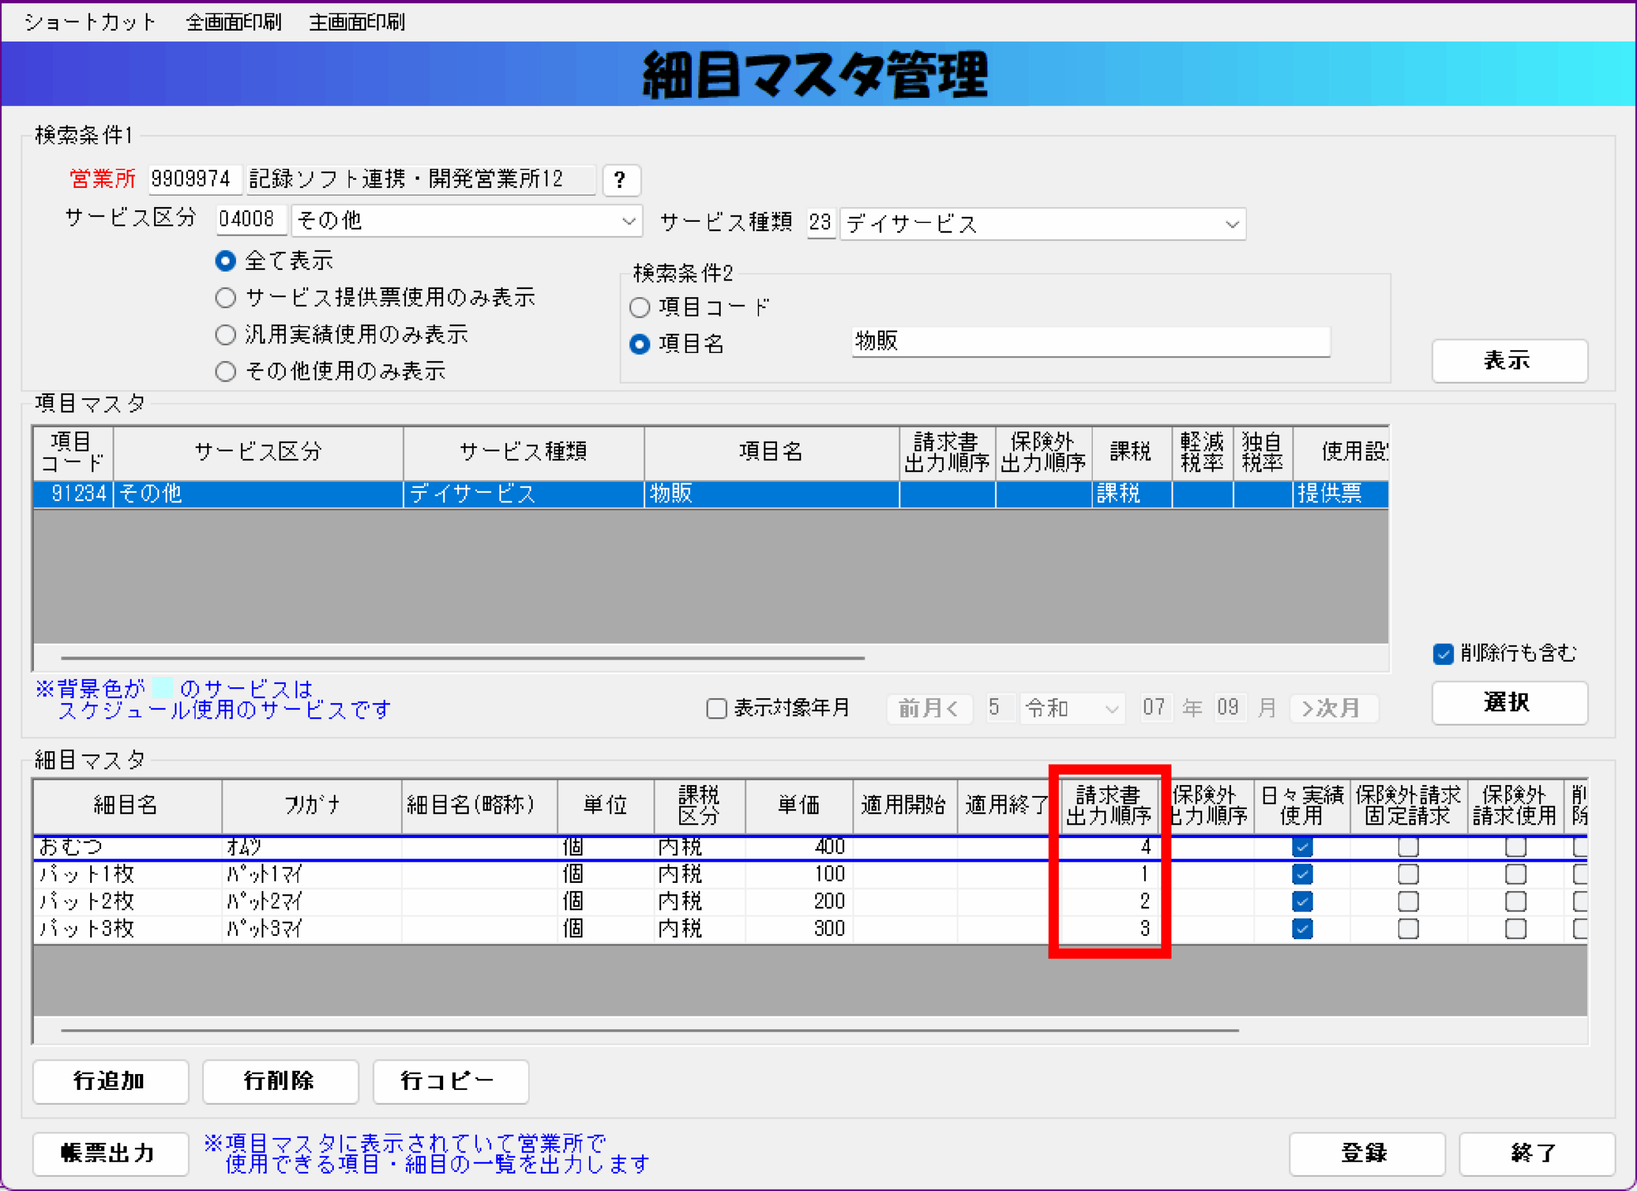This screenshot has height=1191, width=1637.
Task: Uncheck 日々実績使用 for おむつ row
Action: point(1301,847)
